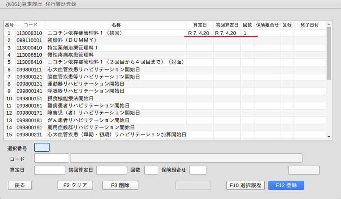This screenshot has height=199, width=341.
Task: Click the 戻る button
Action: click(x=19, y=185)
